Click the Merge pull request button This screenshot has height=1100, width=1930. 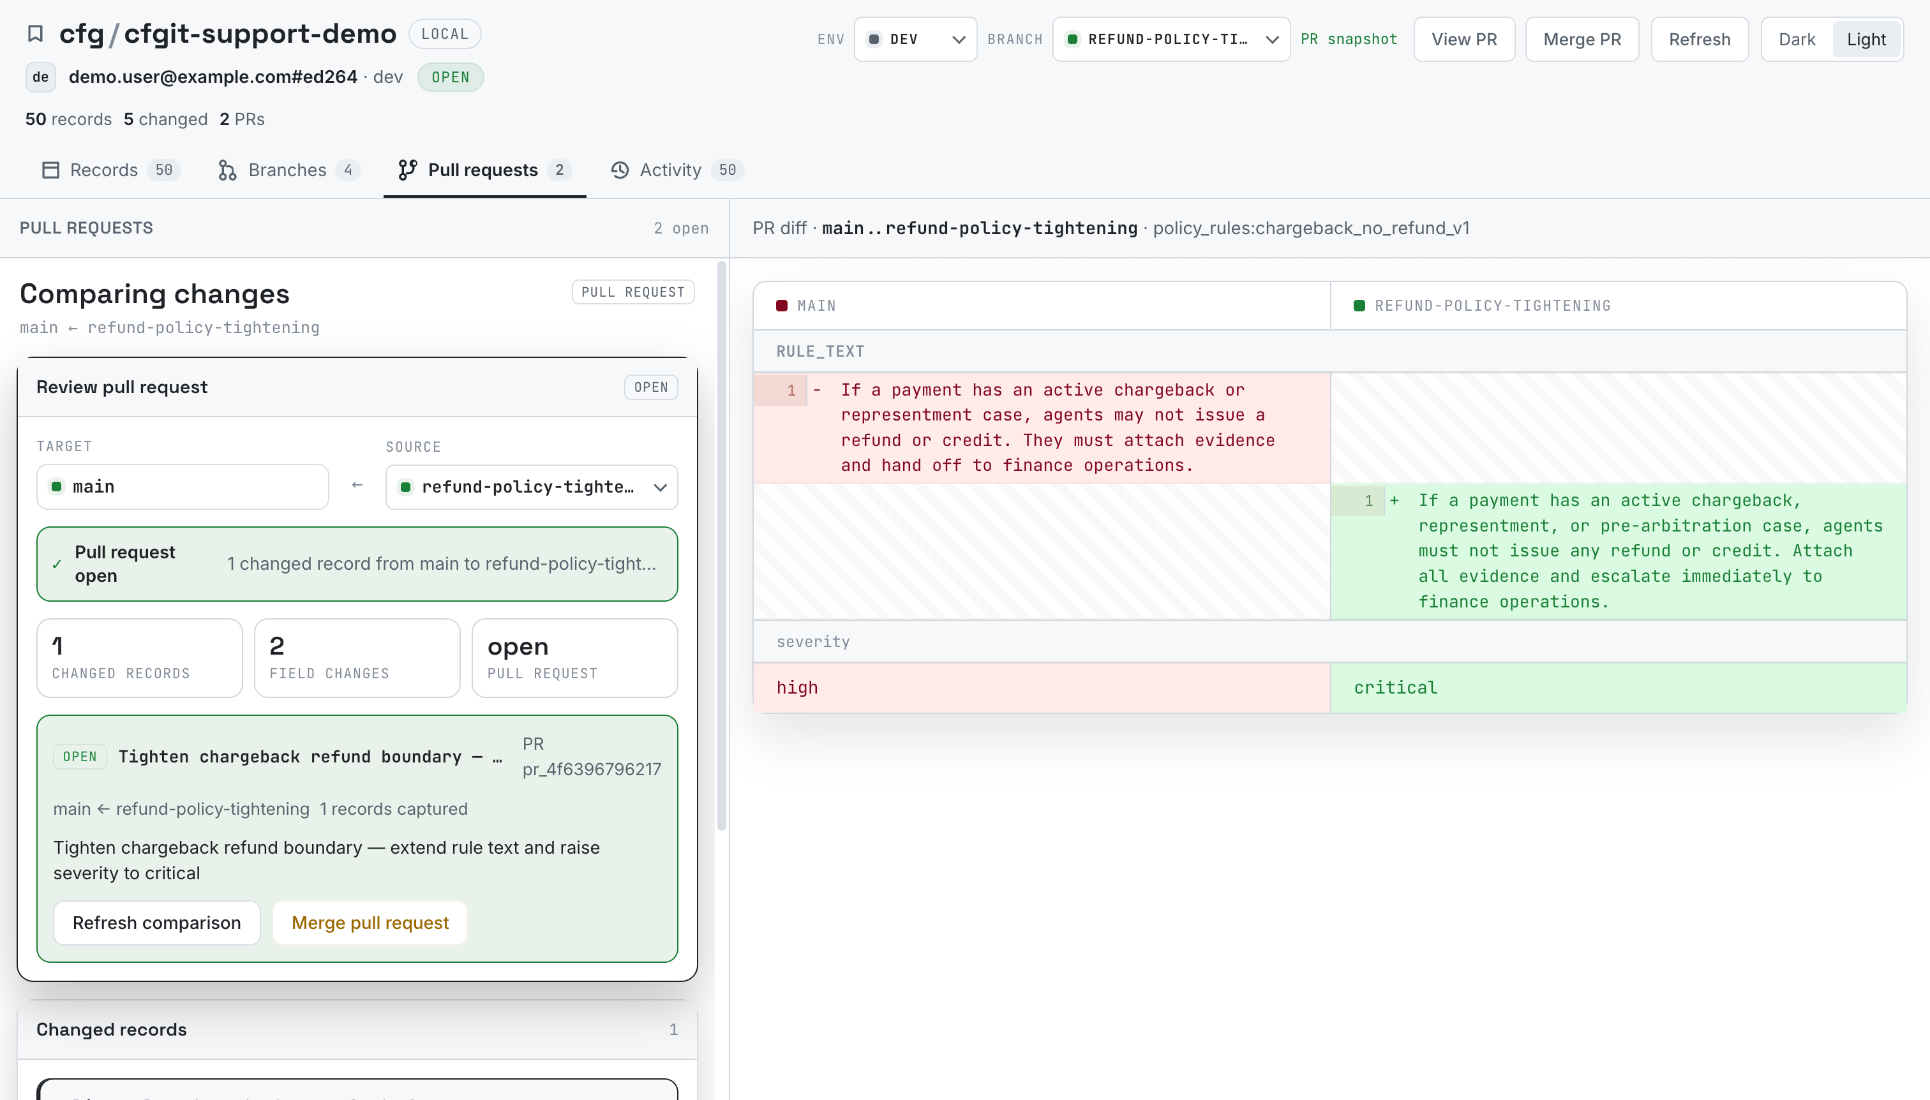point(370,923)
